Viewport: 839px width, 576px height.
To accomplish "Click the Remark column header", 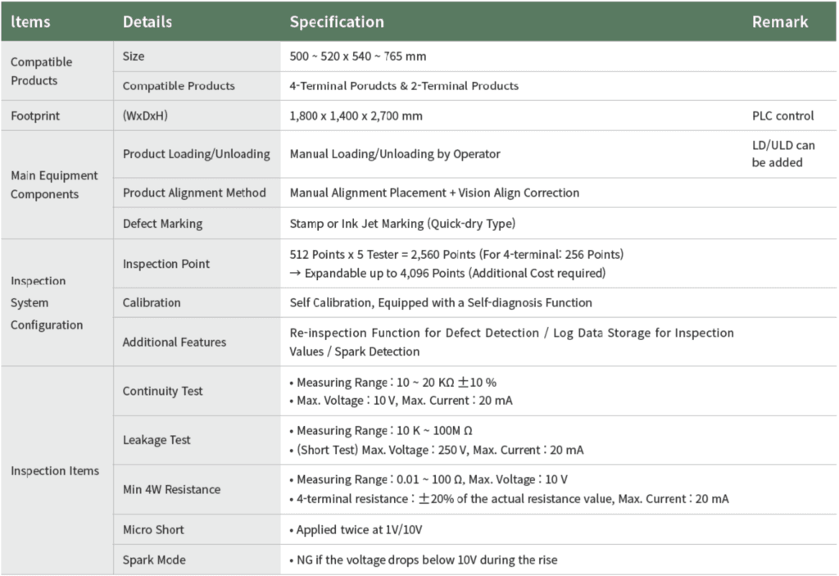I will tap(780, 22).
